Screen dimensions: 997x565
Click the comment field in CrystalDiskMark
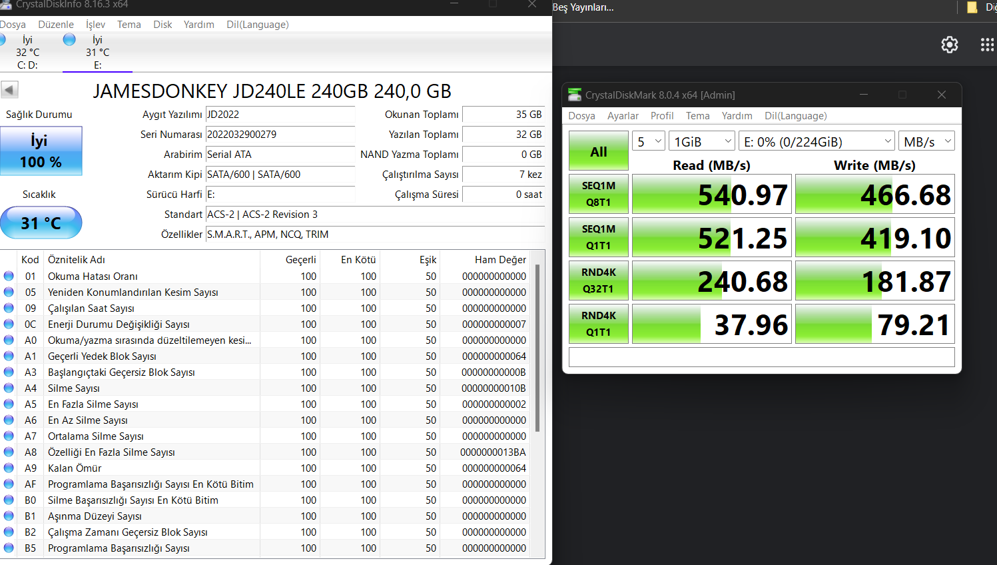pyautogui.click(x=762, y=357)
